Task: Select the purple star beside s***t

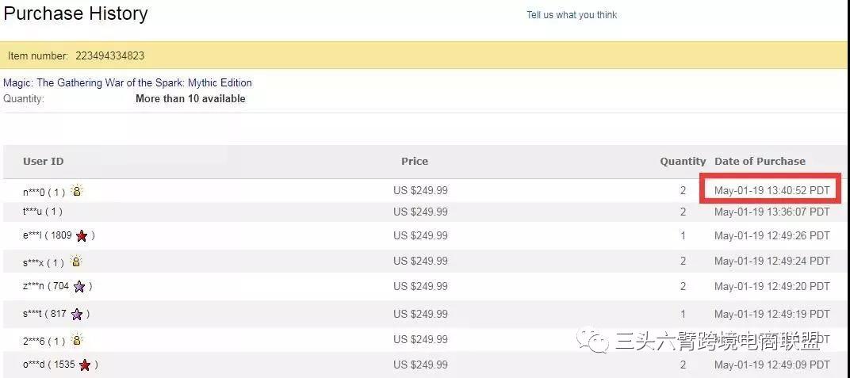Action: [x=77, y=315]
